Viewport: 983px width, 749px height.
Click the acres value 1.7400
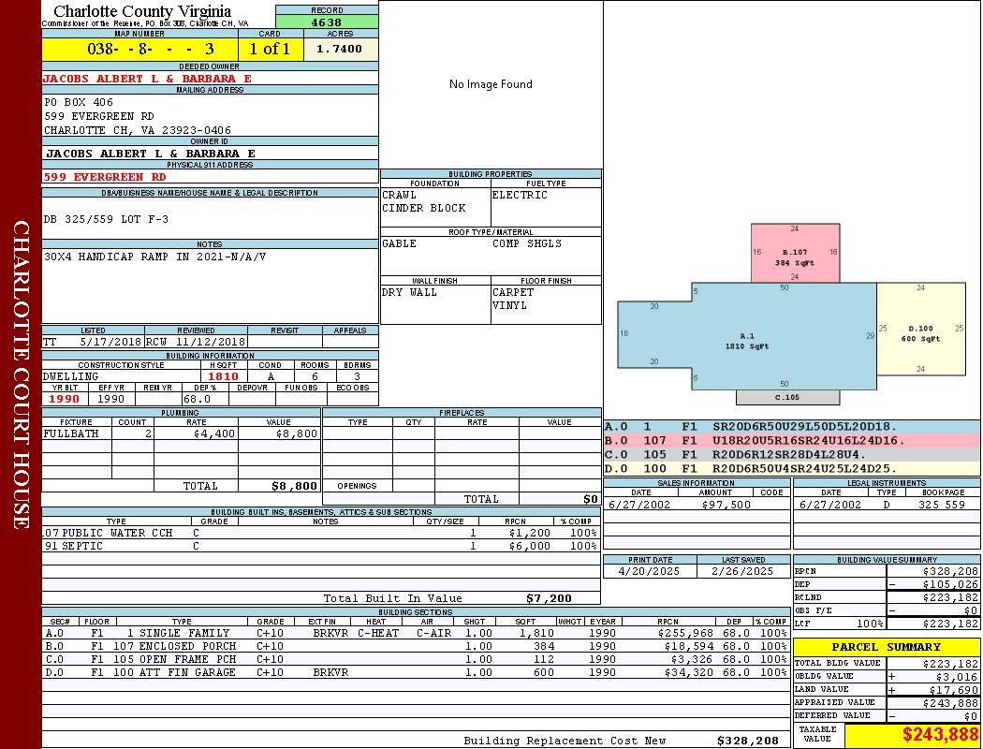pos(339,49)
